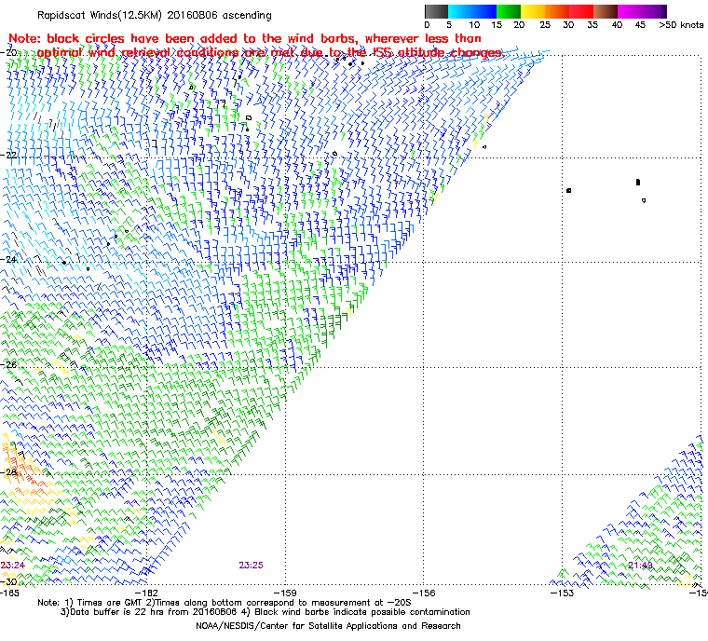Click the '-153' longitude axis label
Image resolution: width=708 pixels, height=641 pixels.
pos(562,593)
